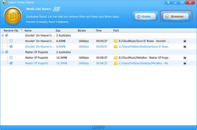The image size is (197, 130).
Task: Sort by the Path column header
Action: (x=116, y=31)
